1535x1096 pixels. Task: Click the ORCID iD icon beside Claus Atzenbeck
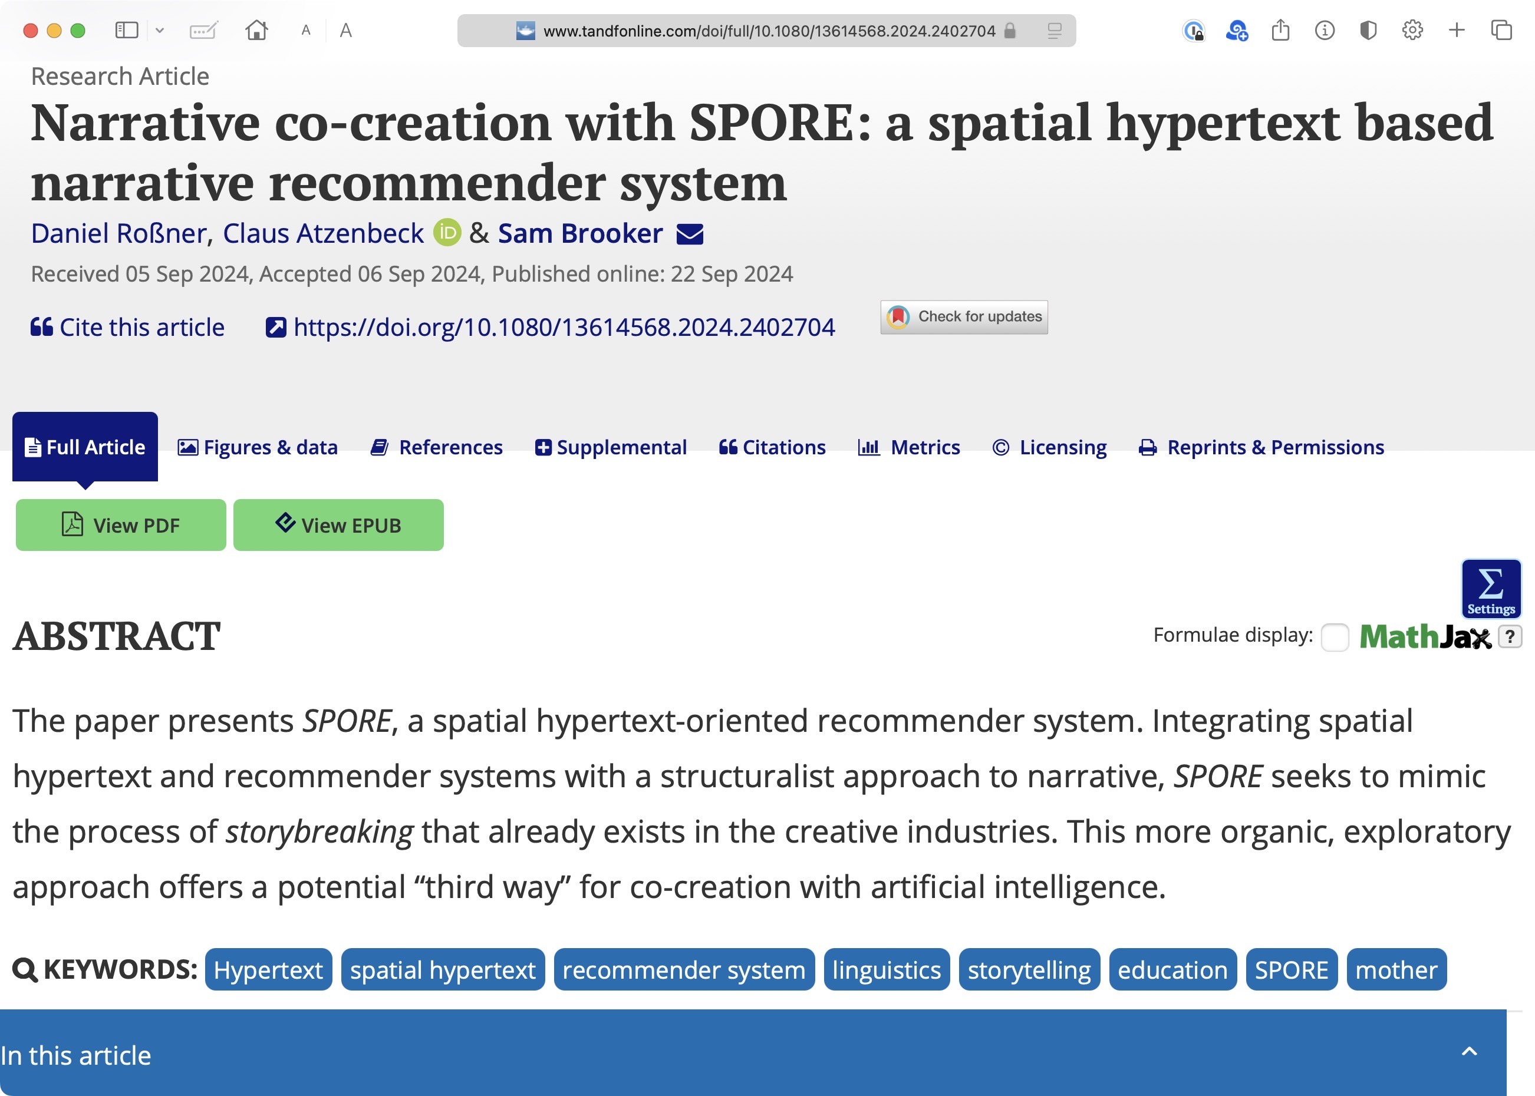[446, 233]
